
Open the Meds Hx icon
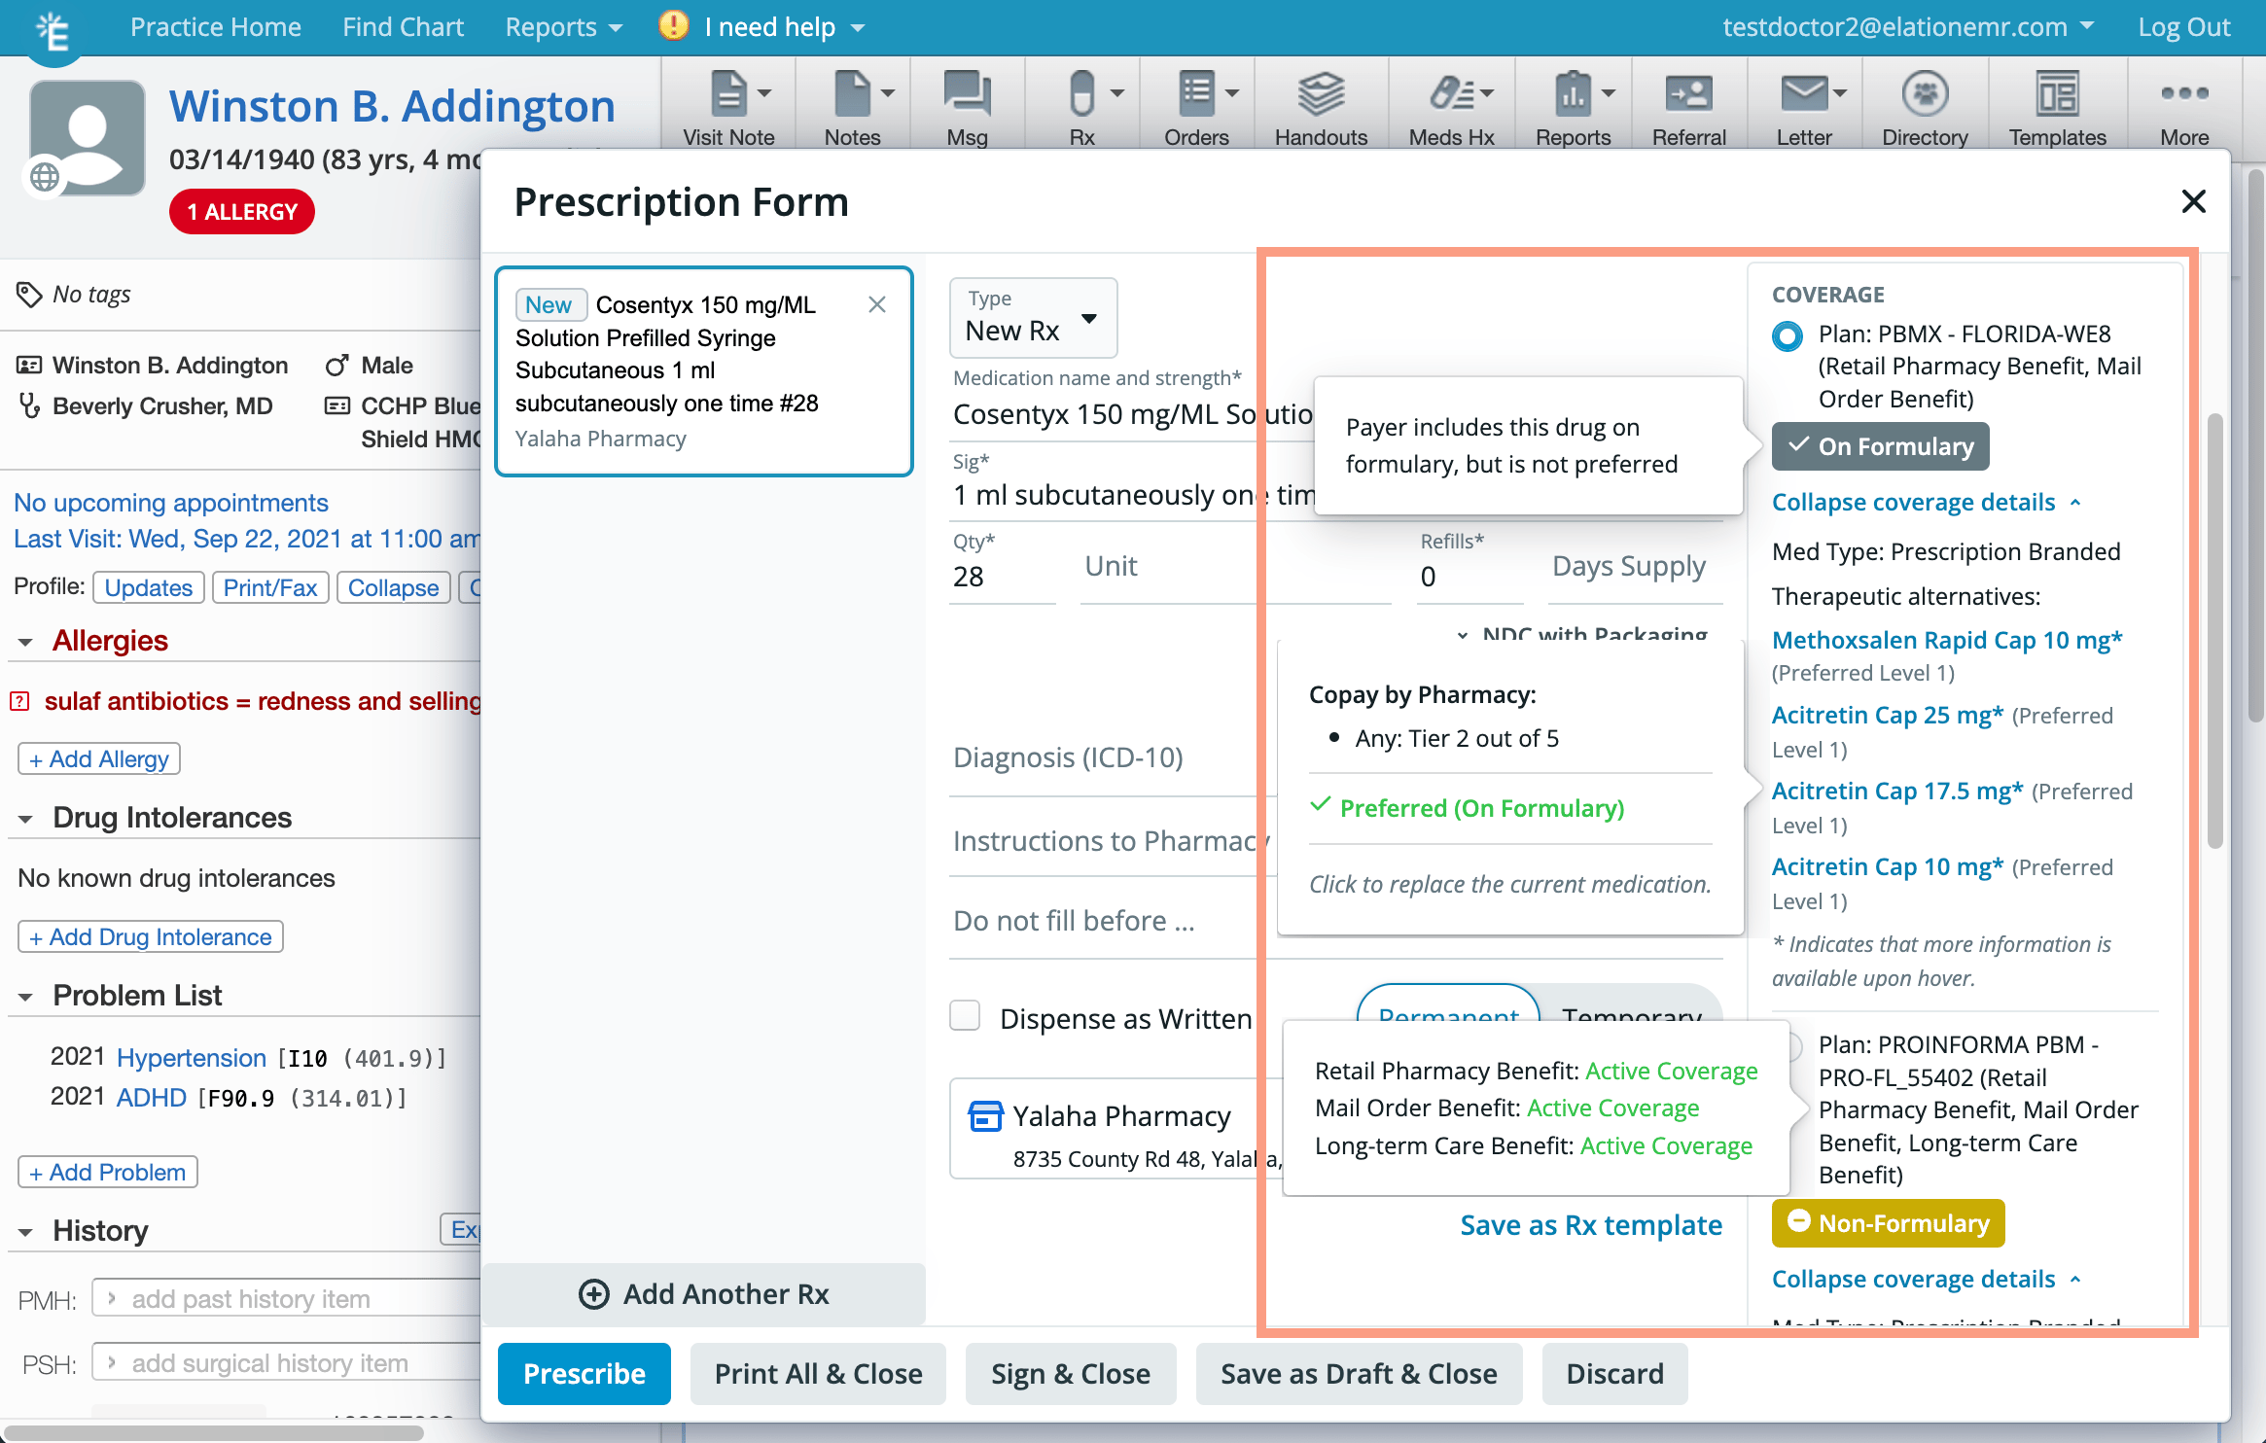1451,93
